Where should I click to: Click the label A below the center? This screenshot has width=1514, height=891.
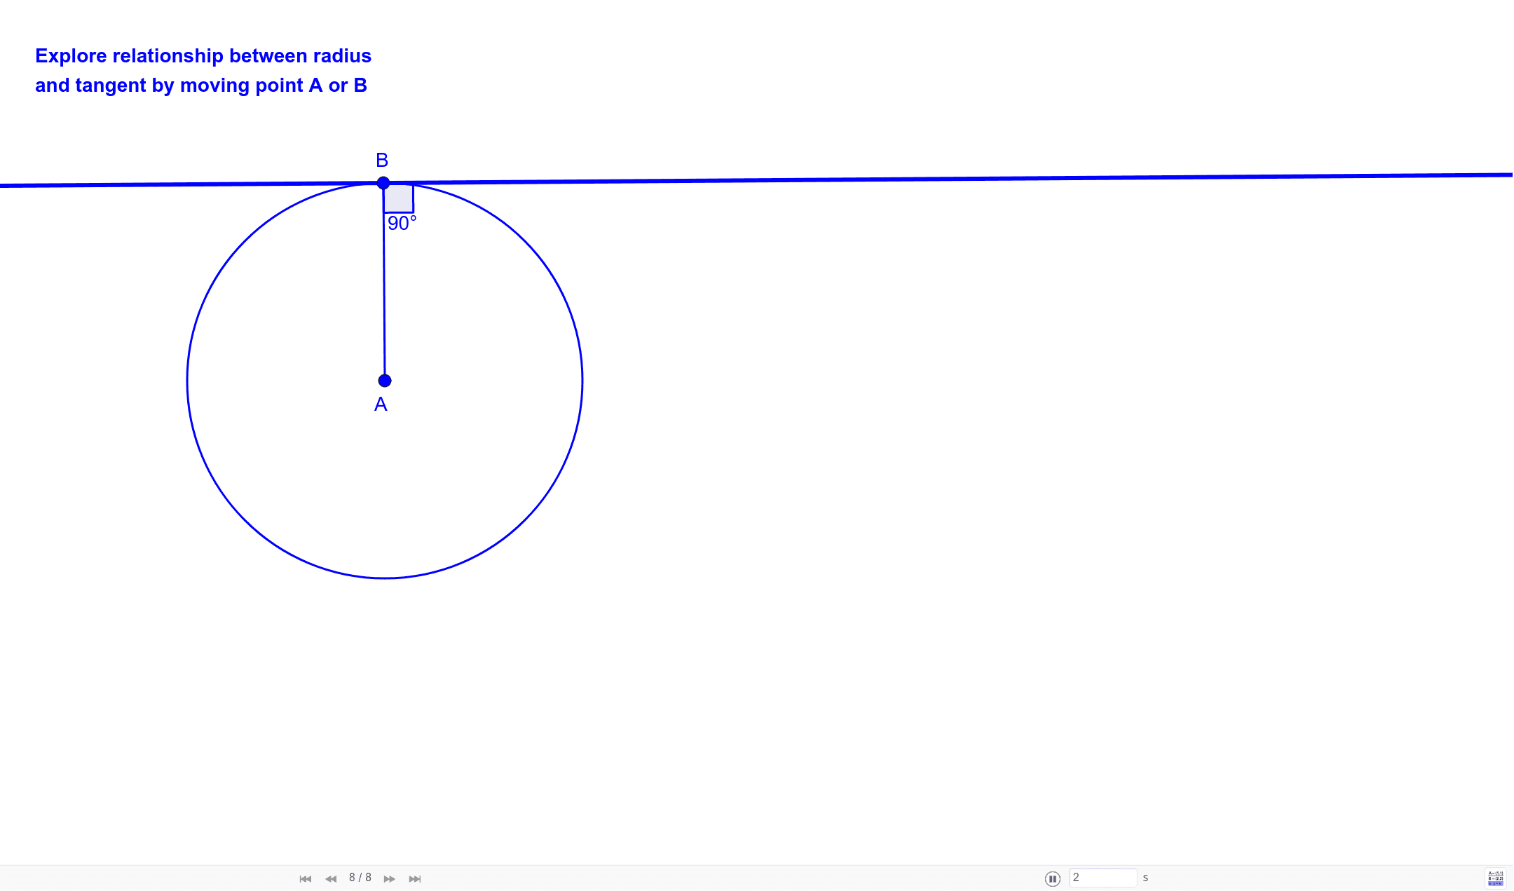coord(380,404)
